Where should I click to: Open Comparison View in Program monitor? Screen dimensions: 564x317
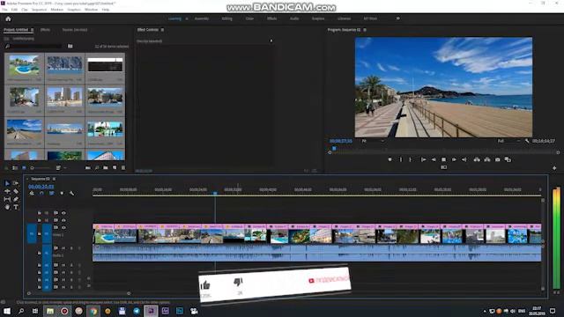tap(508, 159)
